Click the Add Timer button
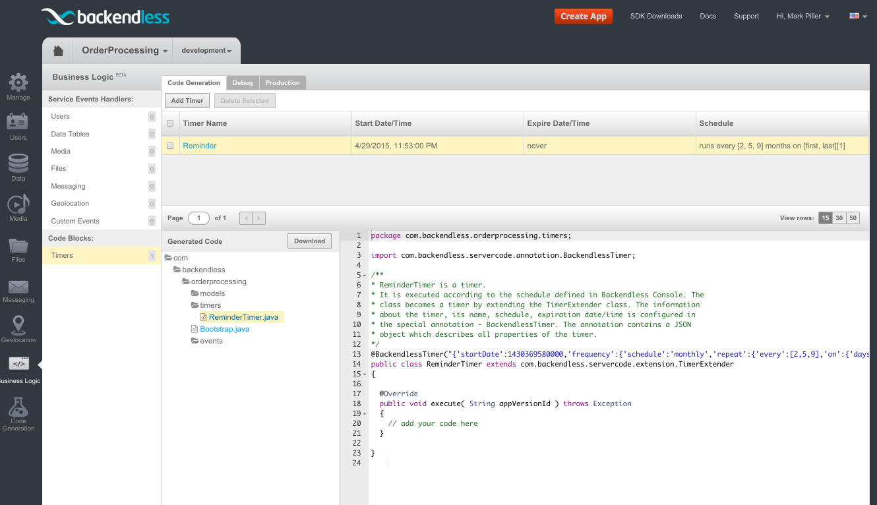 click(187, 101)
